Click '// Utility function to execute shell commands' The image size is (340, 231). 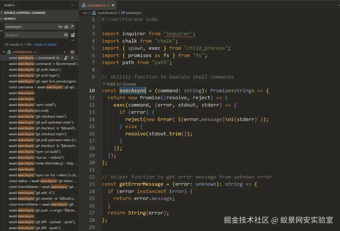pyautogui.click(x=168, y=77)
